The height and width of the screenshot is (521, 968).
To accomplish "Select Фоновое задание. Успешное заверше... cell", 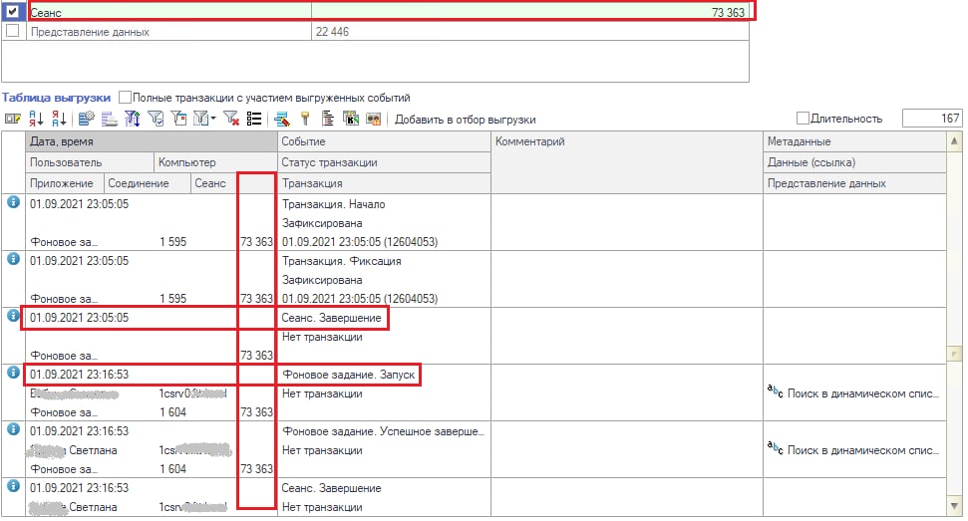I will pos(383,431).
